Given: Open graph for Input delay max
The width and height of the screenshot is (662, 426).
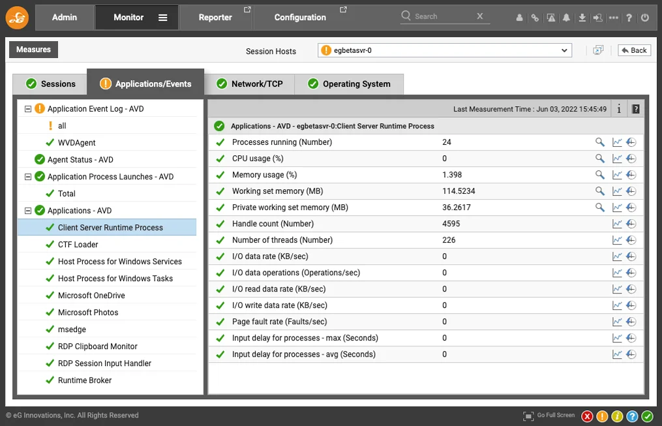Looking at the screenshot, I should 617,338.
